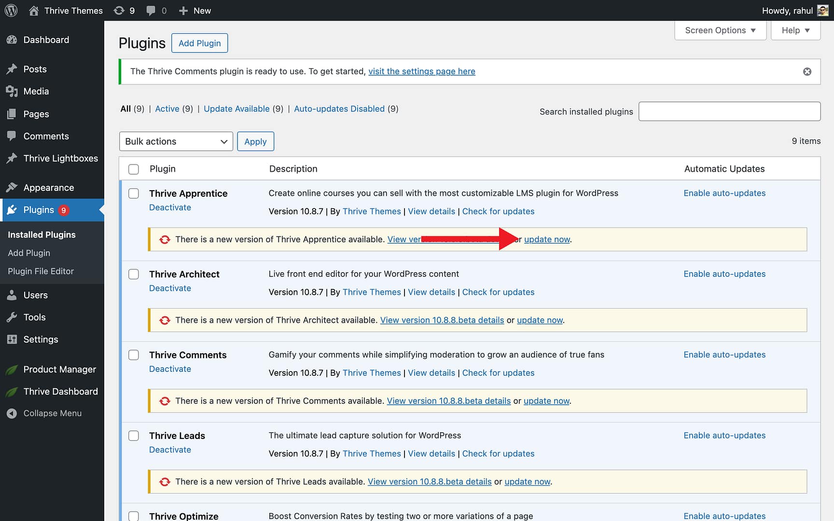
Task: Open the WordPress logo menu
Action: tap(10, 10)
